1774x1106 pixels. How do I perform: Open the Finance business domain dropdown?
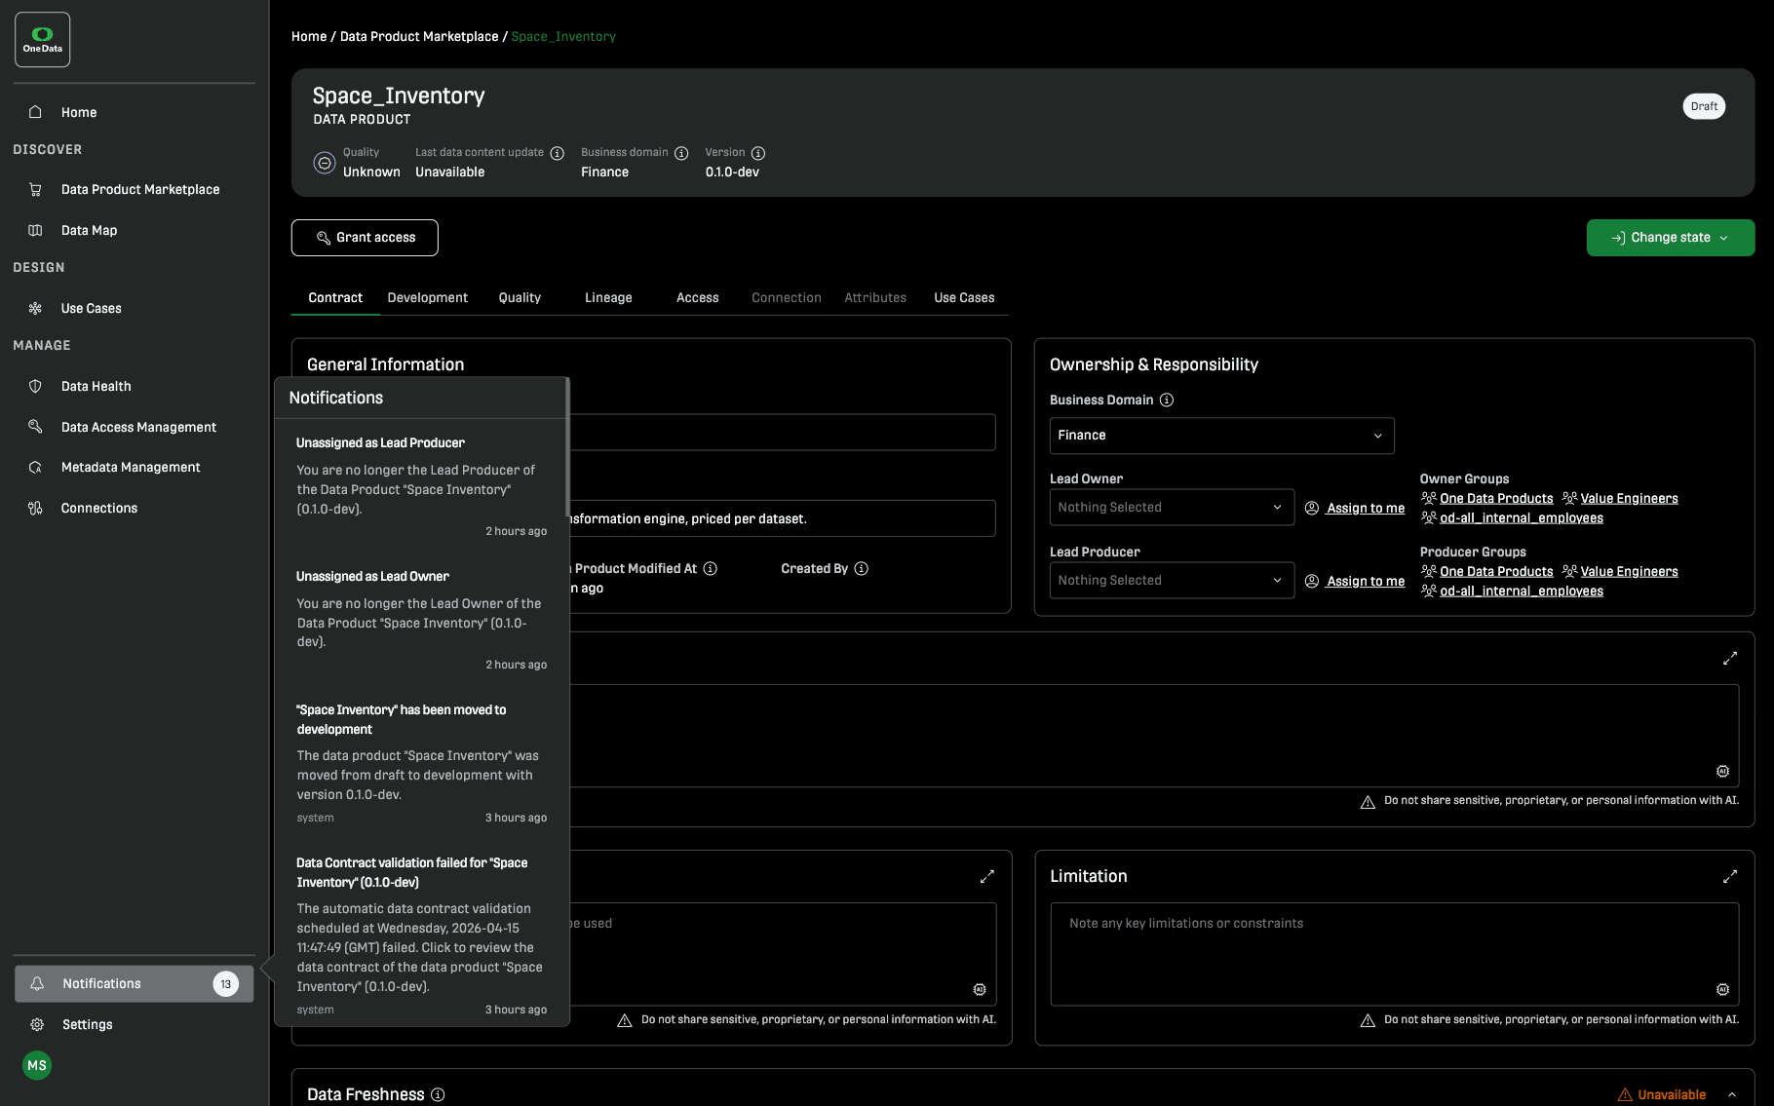(1221, 436)
